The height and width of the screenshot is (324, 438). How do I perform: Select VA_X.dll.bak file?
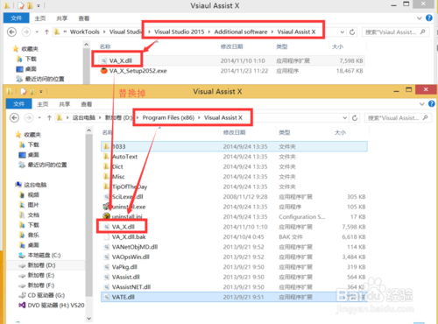click(x=125, y=237)
